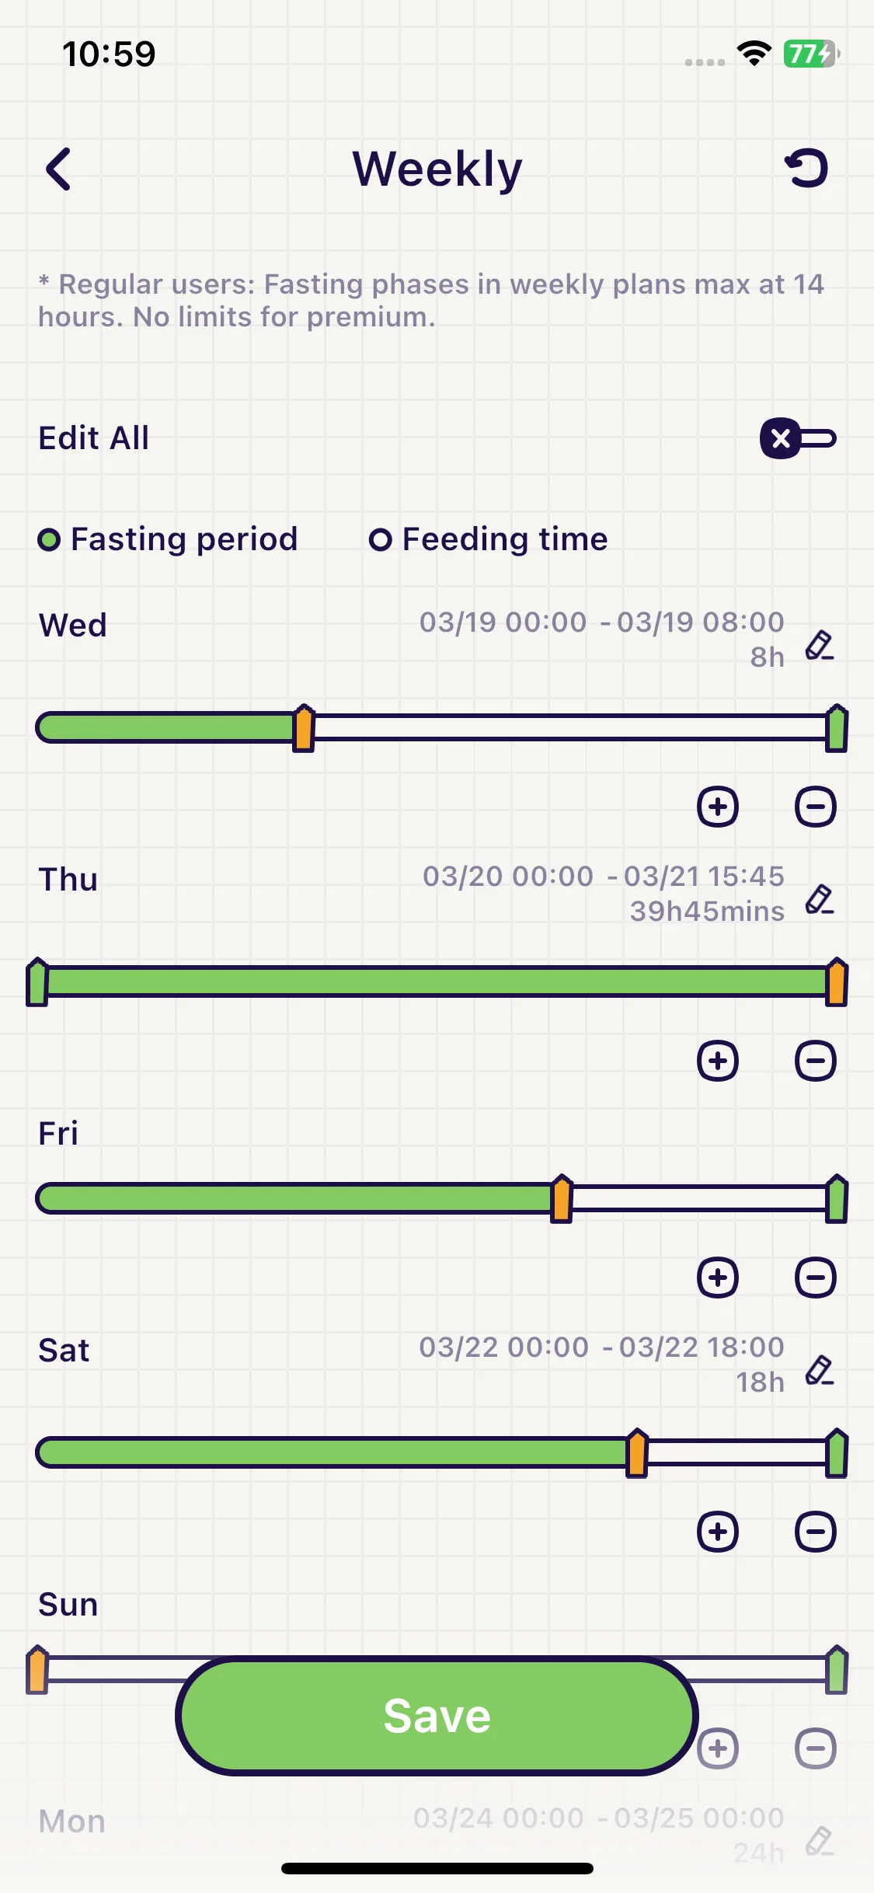874x1893 pixels.
Task: Open the Sat time edit pencil
Action: (819, 1370)
